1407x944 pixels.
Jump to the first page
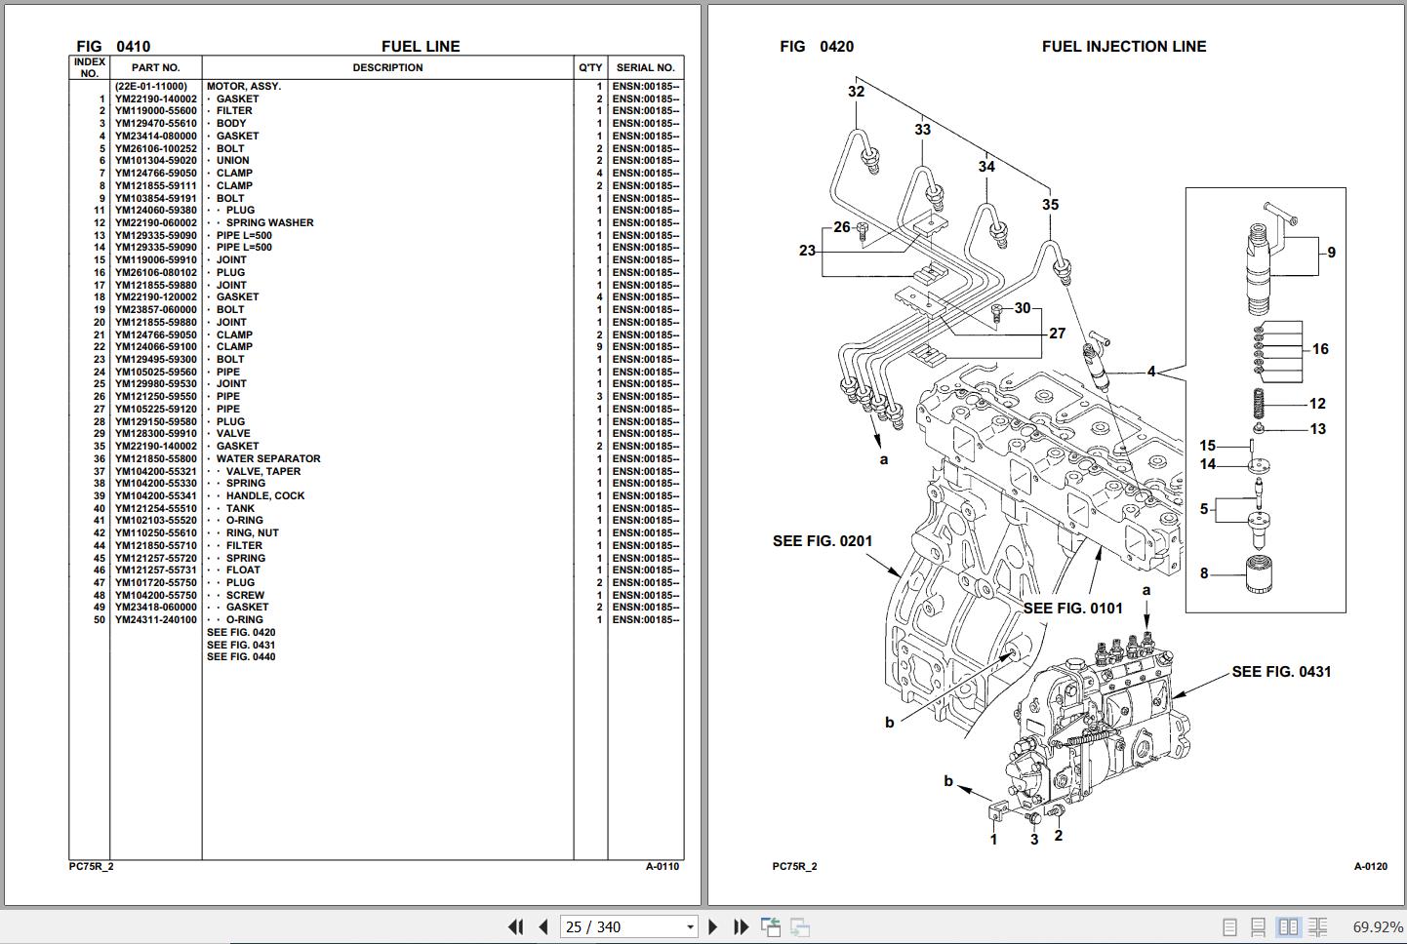coord(515,927)
